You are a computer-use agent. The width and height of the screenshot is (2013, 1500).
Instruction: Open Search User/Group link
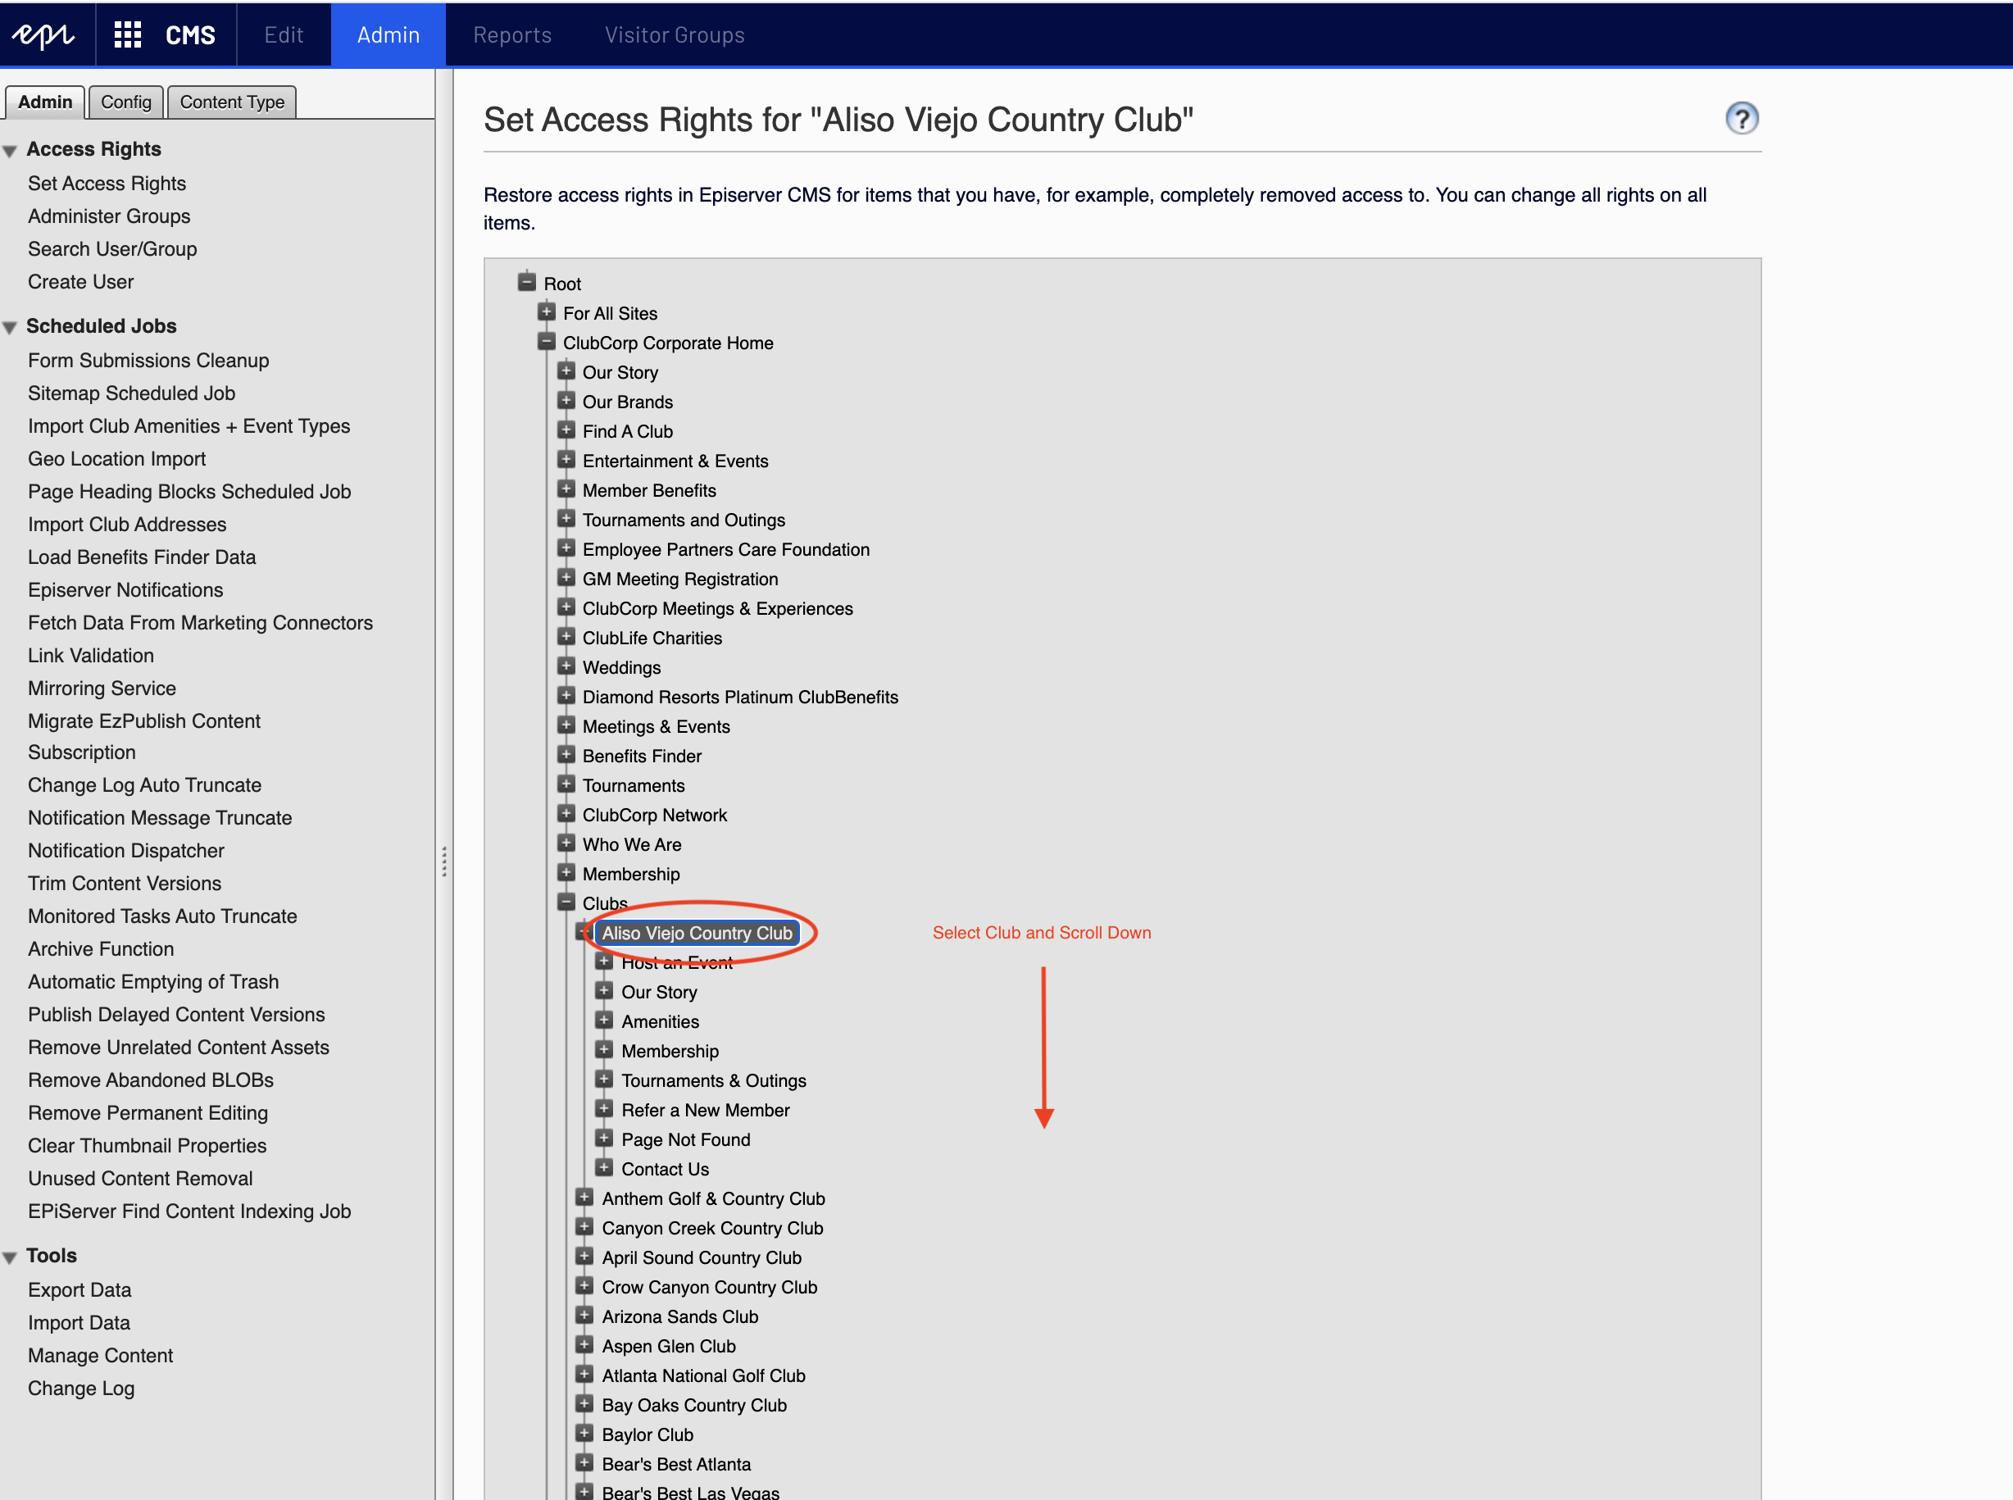112,249
